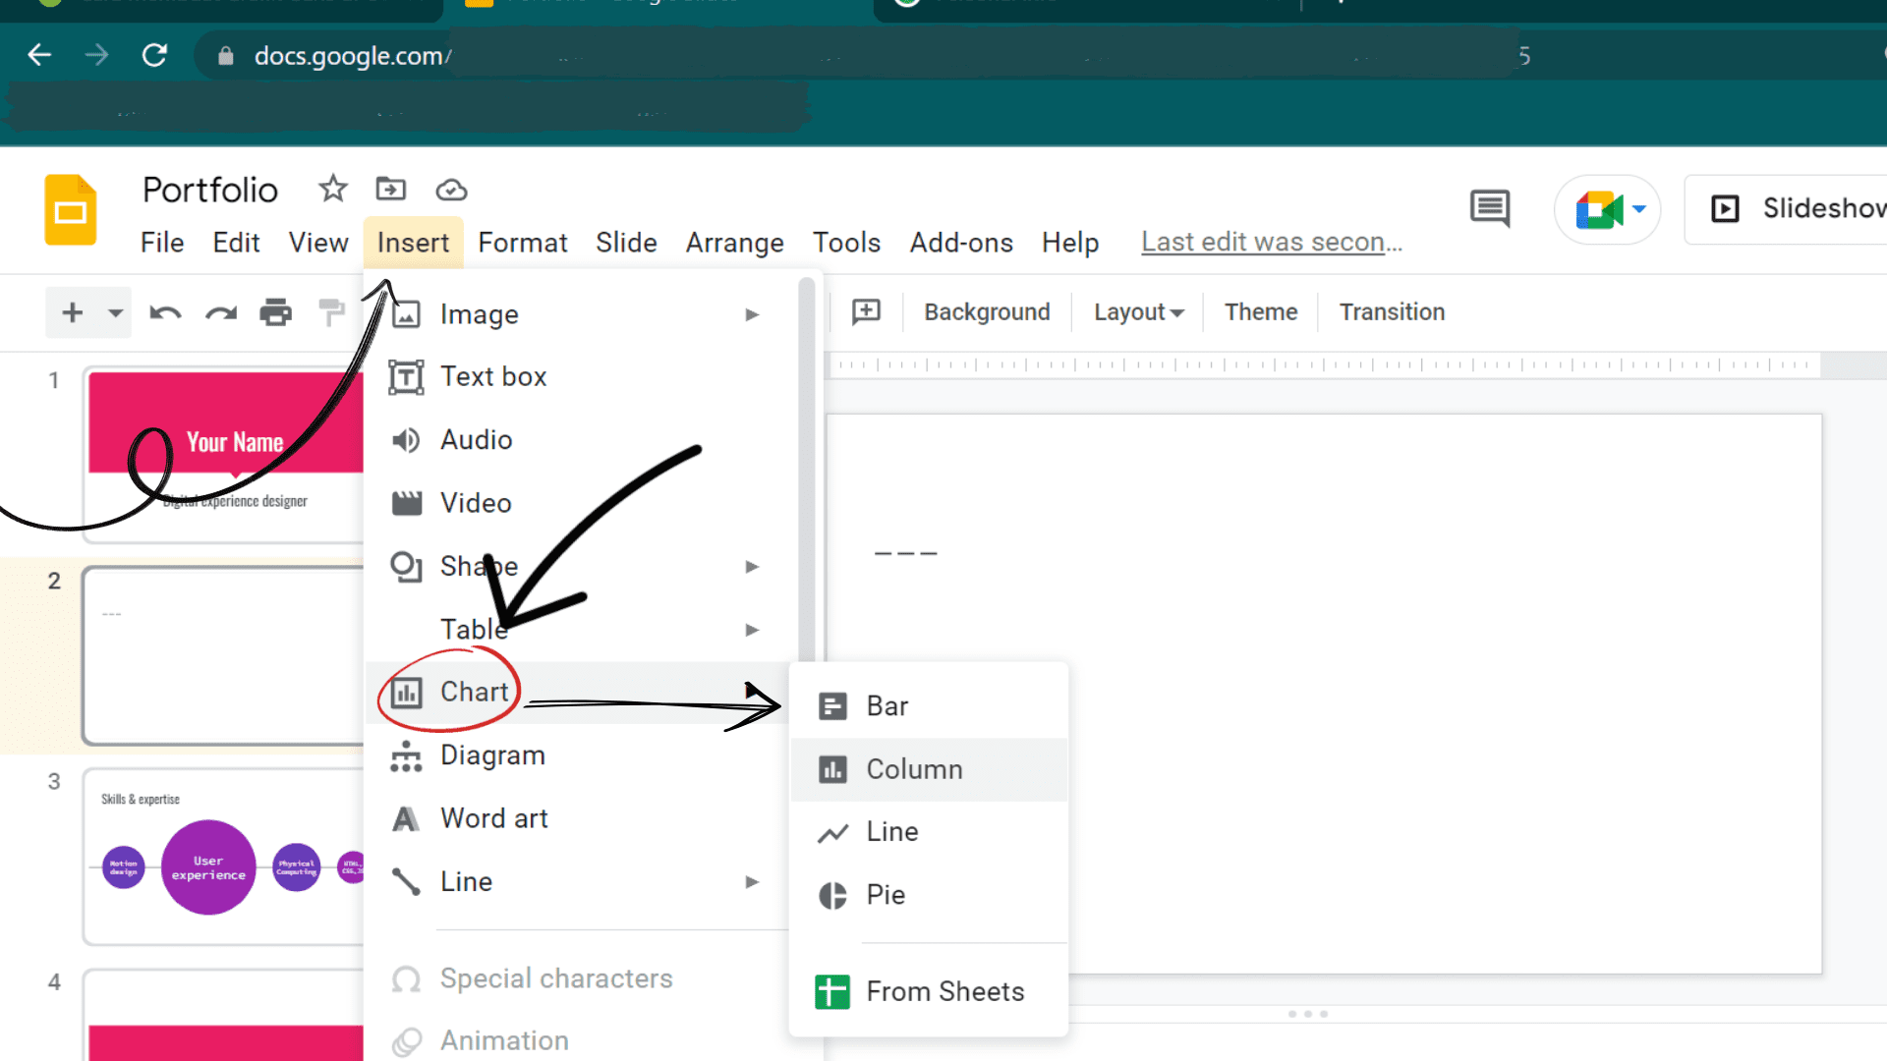The height and width of the screenshot is (1061, 1887).
Task: Click the Slideshow button
Action: (1801, 207)
